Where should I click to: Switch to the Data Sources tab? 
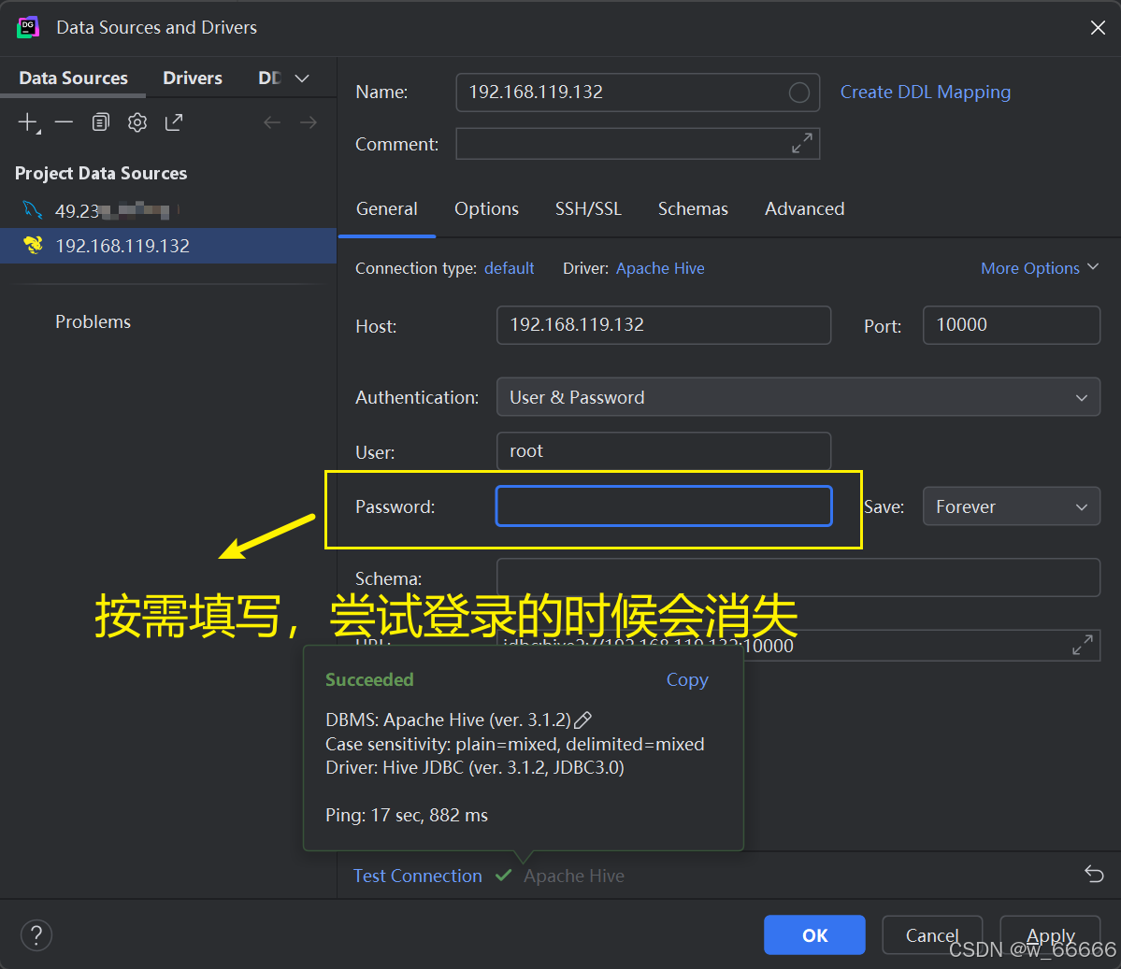pyautogui.click(x=73, y=78)
